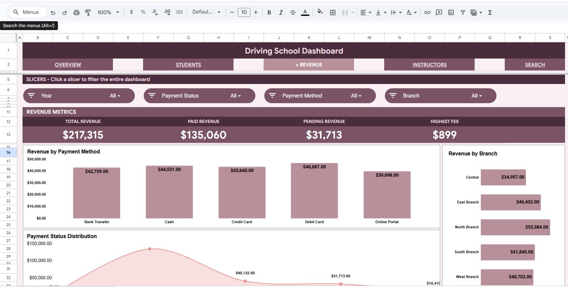The width and height of the screenshot is (568, 287).
Task: Click the $135,060 paid revenue value
Action: coord(203,135)
